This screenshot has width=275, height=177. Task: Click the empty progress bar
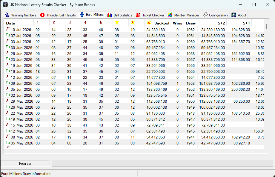pyautogui.click(x=162, y=164)
